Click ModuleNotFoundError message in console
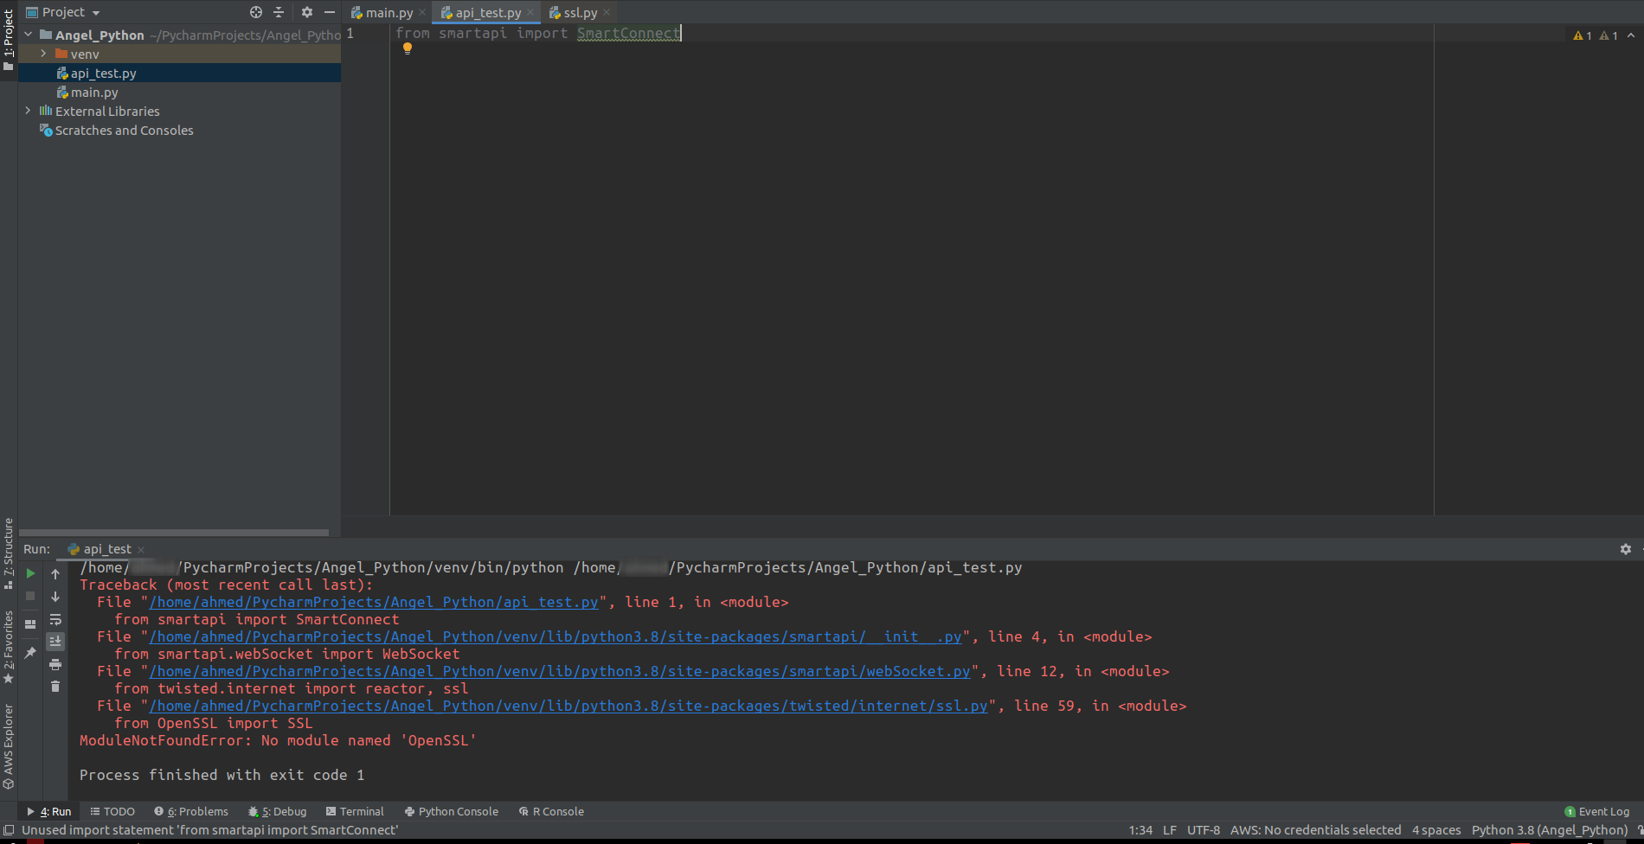 coord(278,740)
